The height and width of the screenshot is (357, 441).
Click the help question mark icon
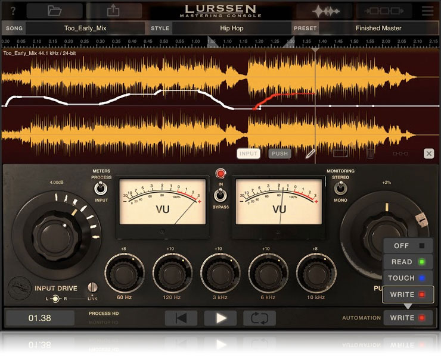(x=13, y=11)
